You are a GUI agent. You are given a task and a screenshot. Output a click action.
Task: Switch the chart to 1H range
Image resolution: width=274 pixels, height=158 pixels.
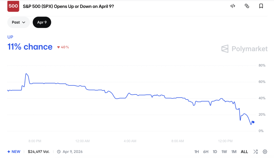pos(197,151)
